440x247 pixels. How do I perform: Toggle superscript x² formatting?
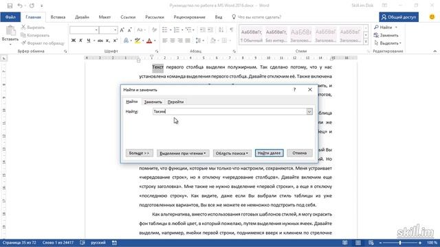point(115,40)
